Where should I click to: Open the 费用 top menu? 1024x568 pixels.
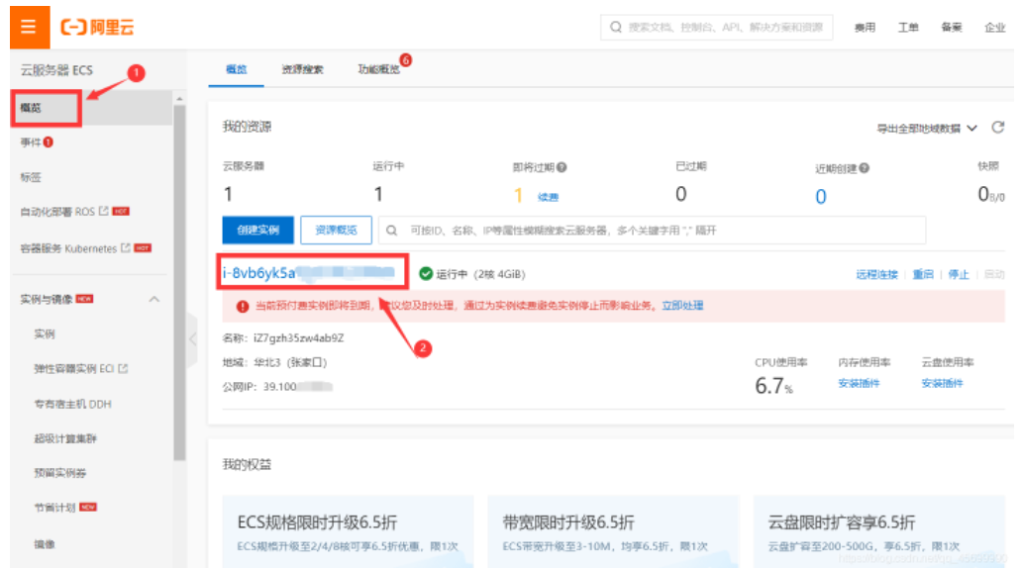pos(865,28)
